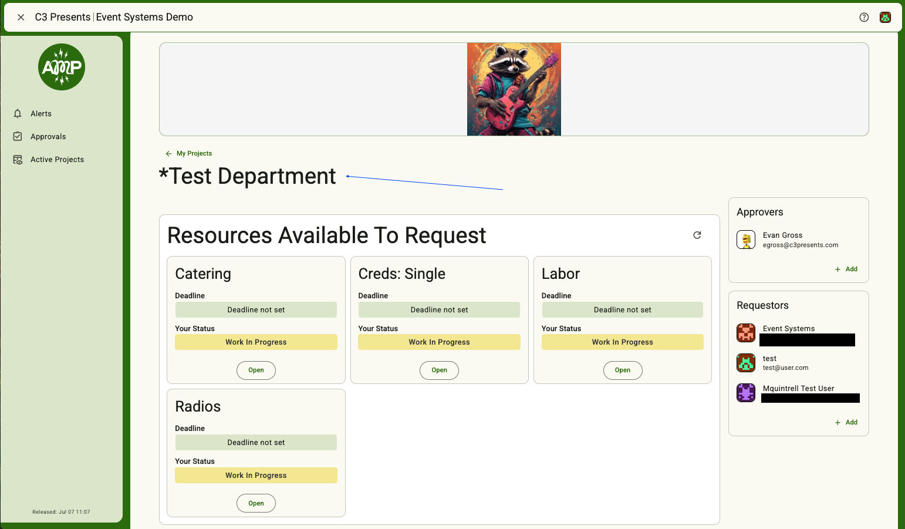Viewport: 905px width, 529px height.
Task: Click the Requestors panel heading
Action: pos(762,305)
